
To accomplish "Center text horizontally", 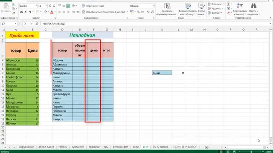I will click(x=64, y=12).
